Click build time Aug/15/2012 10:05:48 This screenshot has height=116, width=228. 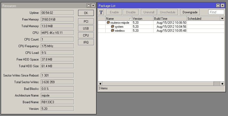tap(171, 30)
